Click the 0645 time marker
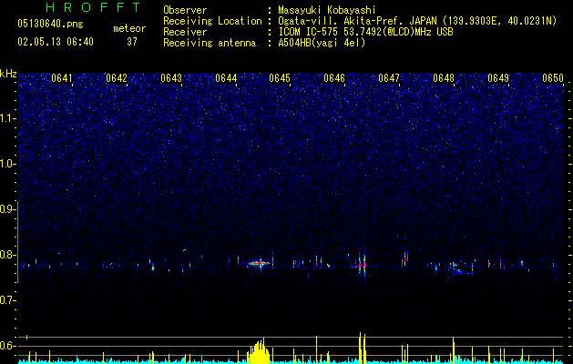 coord(280,78)
